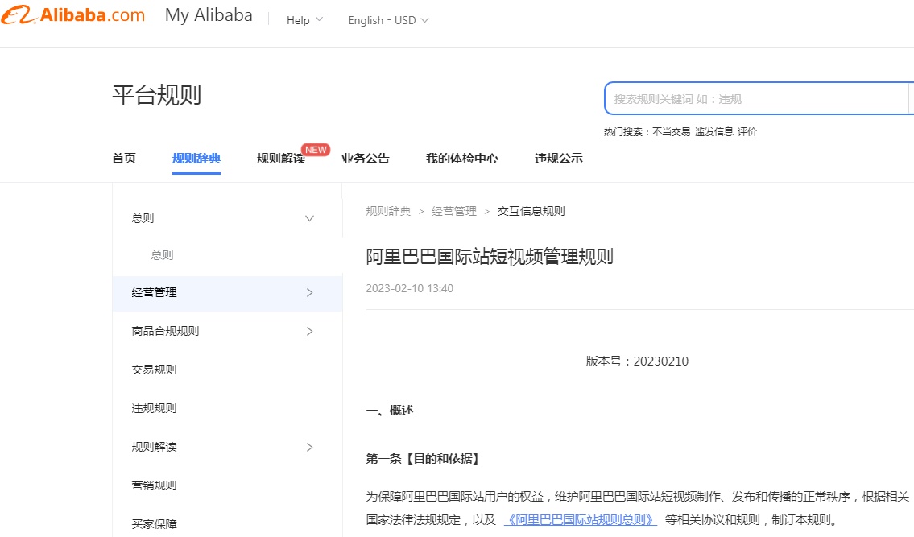Open the 《阿里巴巴国际站规则总则》 link
914x537 pixels.
581,519
